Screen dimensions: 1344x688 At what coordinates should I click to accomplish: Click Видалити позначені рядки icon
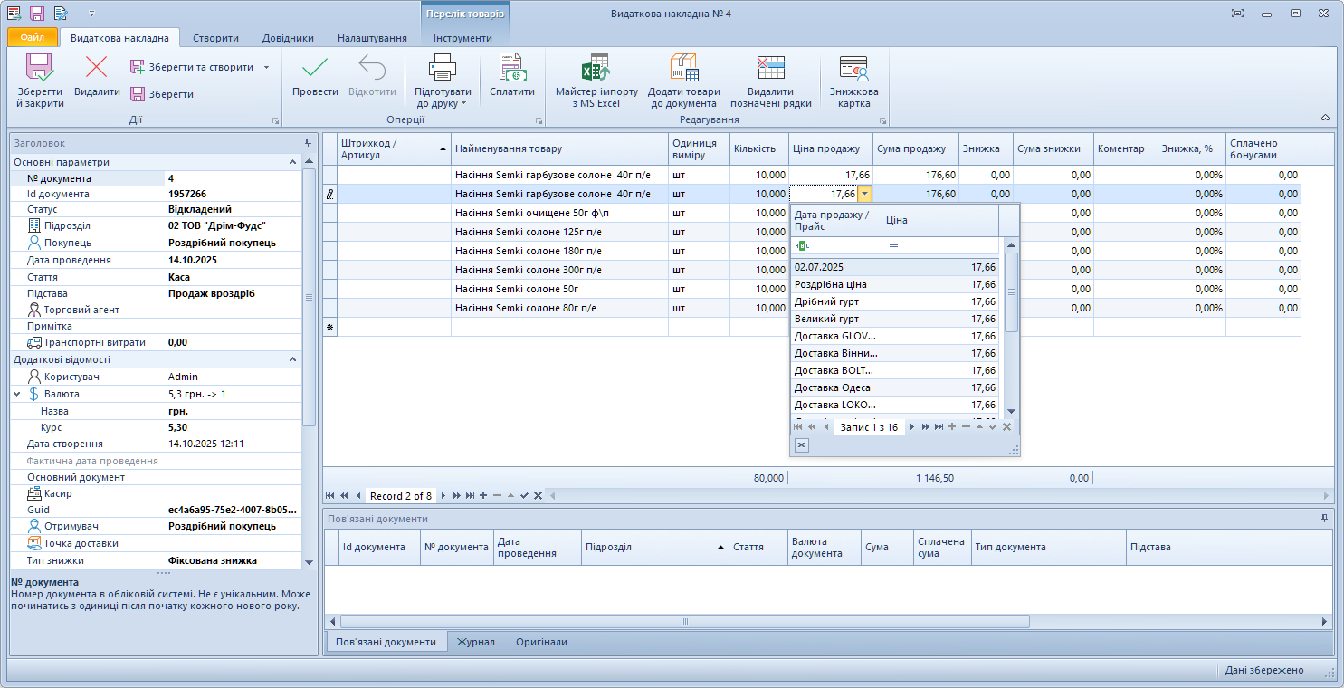click(x=770, y=69)
